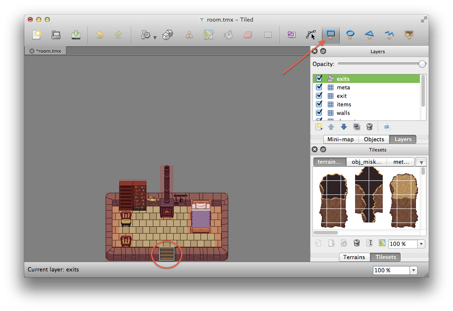The width and height of the screenshot is (453, 311).
Task: Pick the Insert Polyline tool
Action: pos(389,34)
